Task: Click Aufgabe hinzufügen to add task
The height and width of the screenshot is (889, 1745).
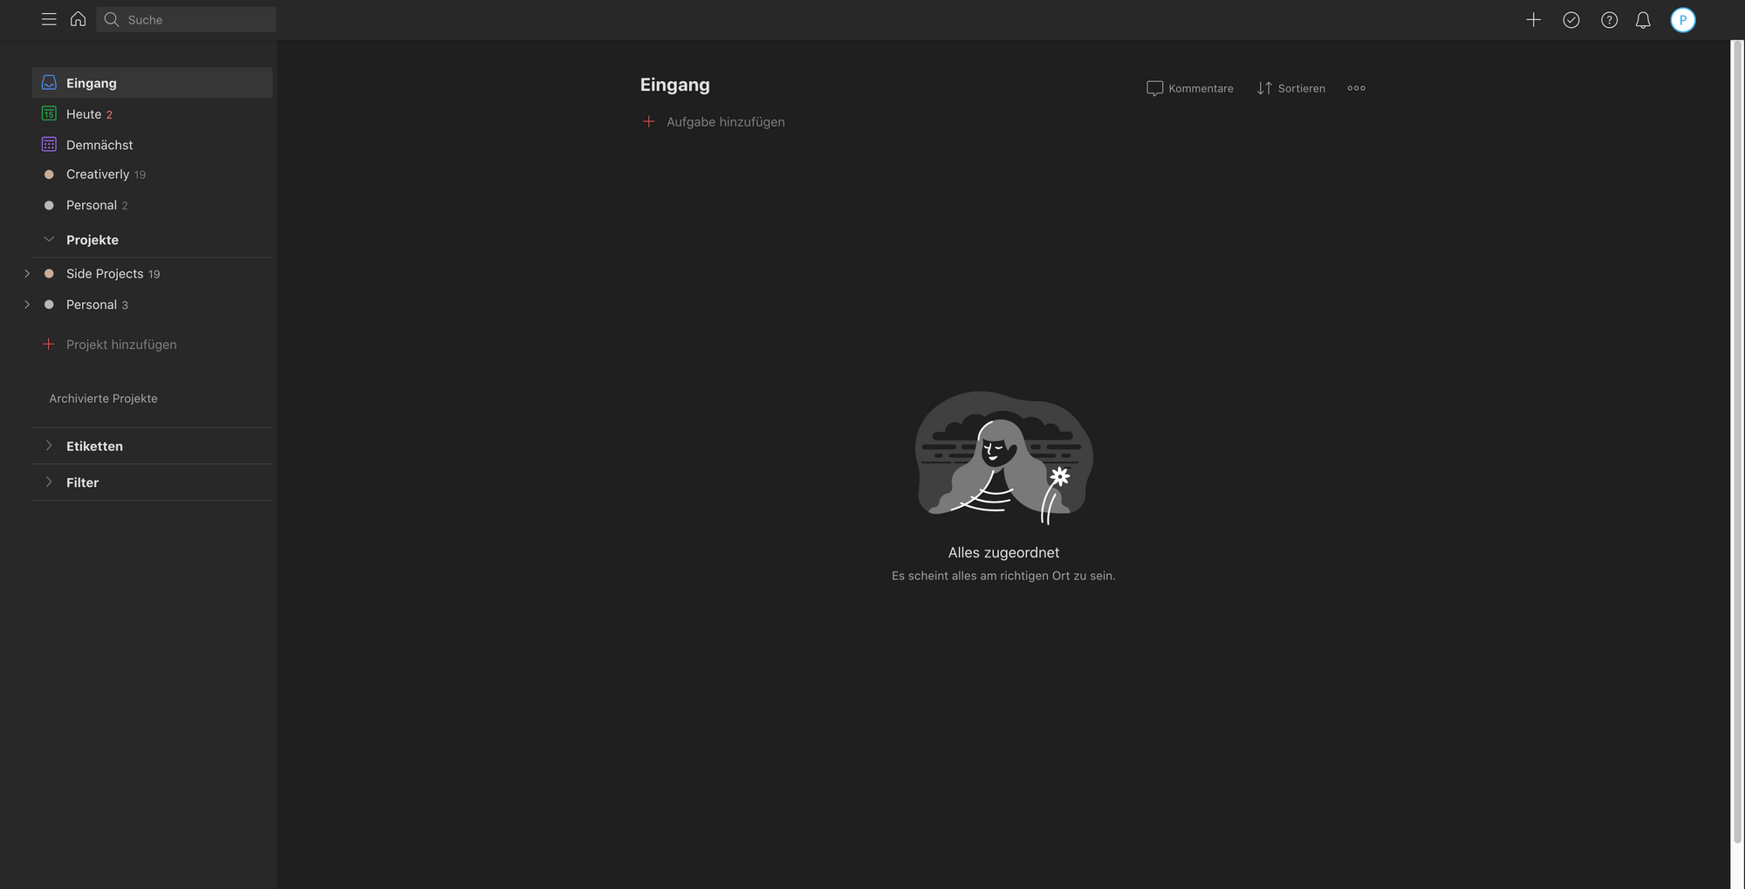Action: pyautogui.click(x=724, y=122)
